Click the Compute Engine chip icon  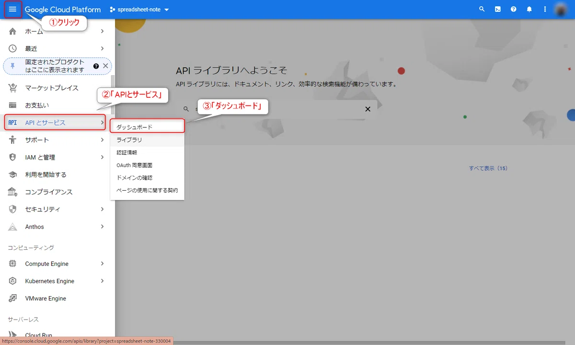(x=13, y=264)
